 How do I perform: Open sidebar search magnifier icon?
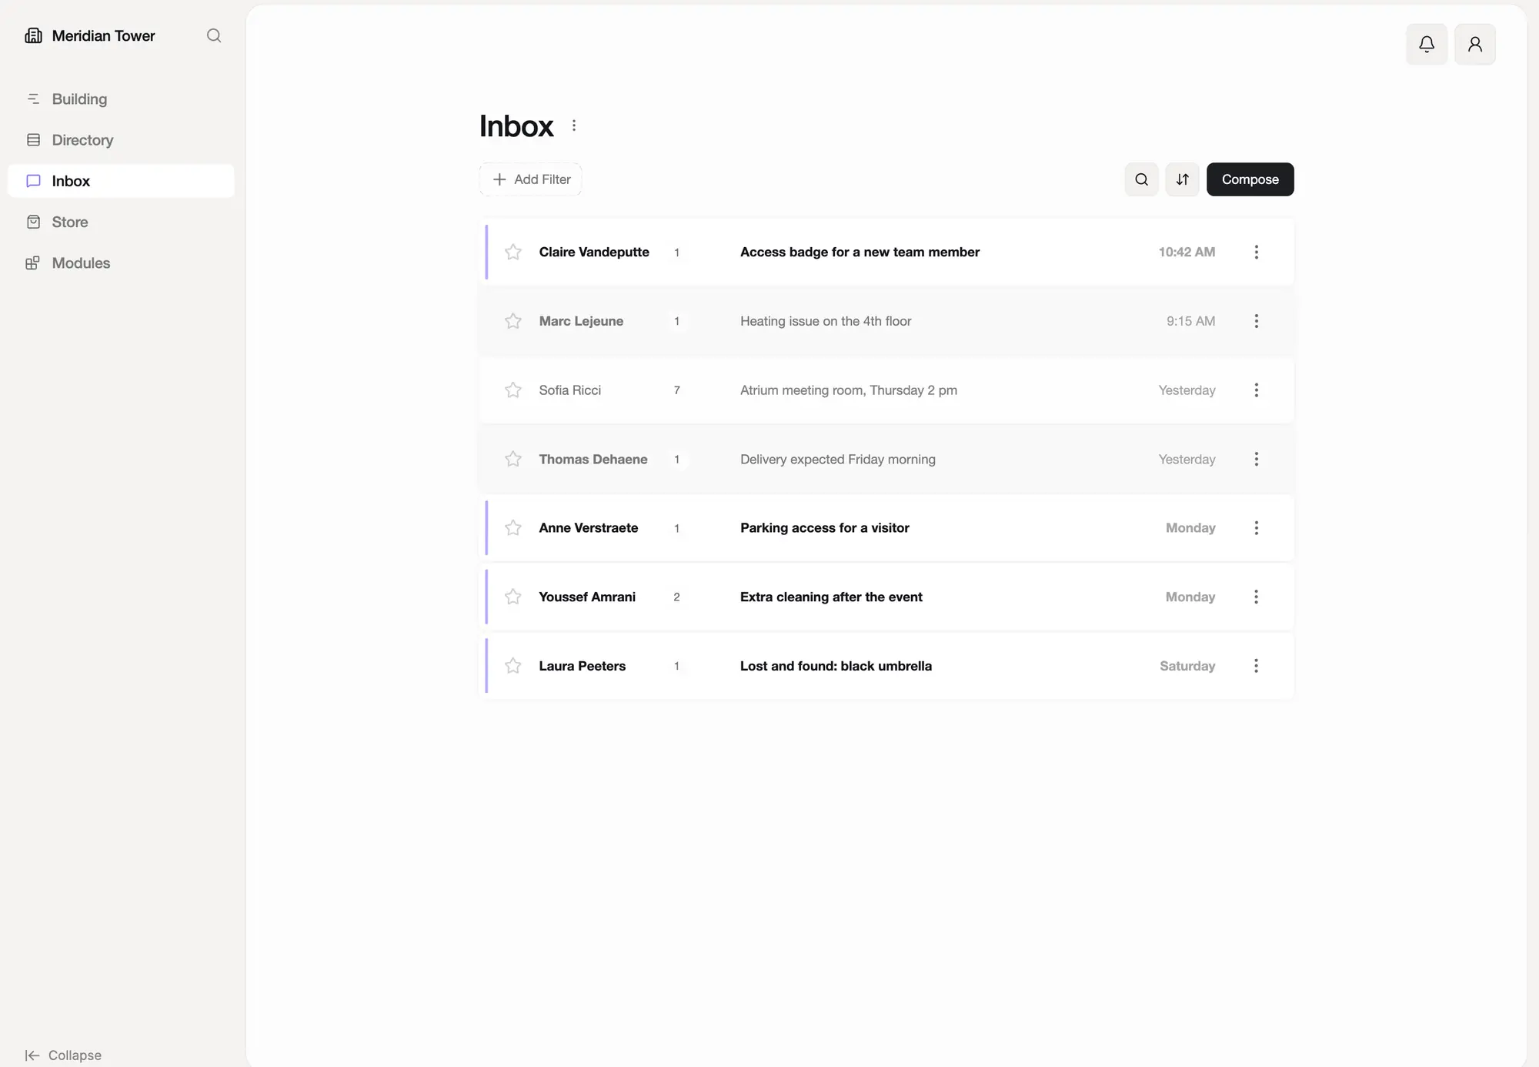pos(214,35)
